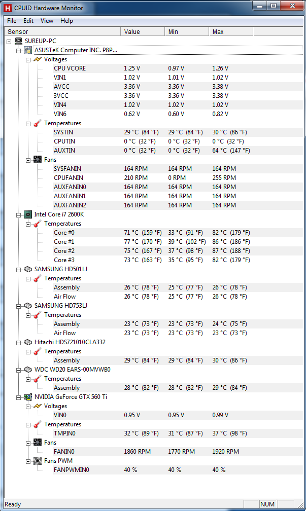Click the SUREUP-PC computer icon
The width and height of the screenshot is (306, 511).
click(19, 41)
